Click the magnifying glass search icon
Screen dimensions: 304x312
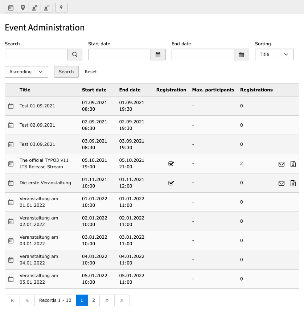tap(74, 54)
